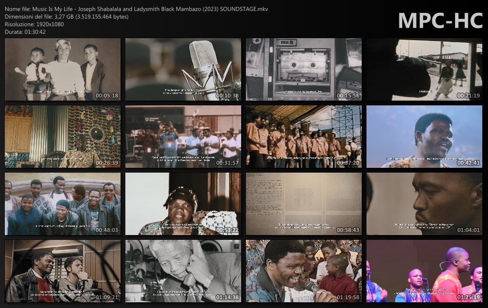Select the singer against sky thumbnail at 00:42:41
Screen dimensions: 488x308
coord(424,136)
